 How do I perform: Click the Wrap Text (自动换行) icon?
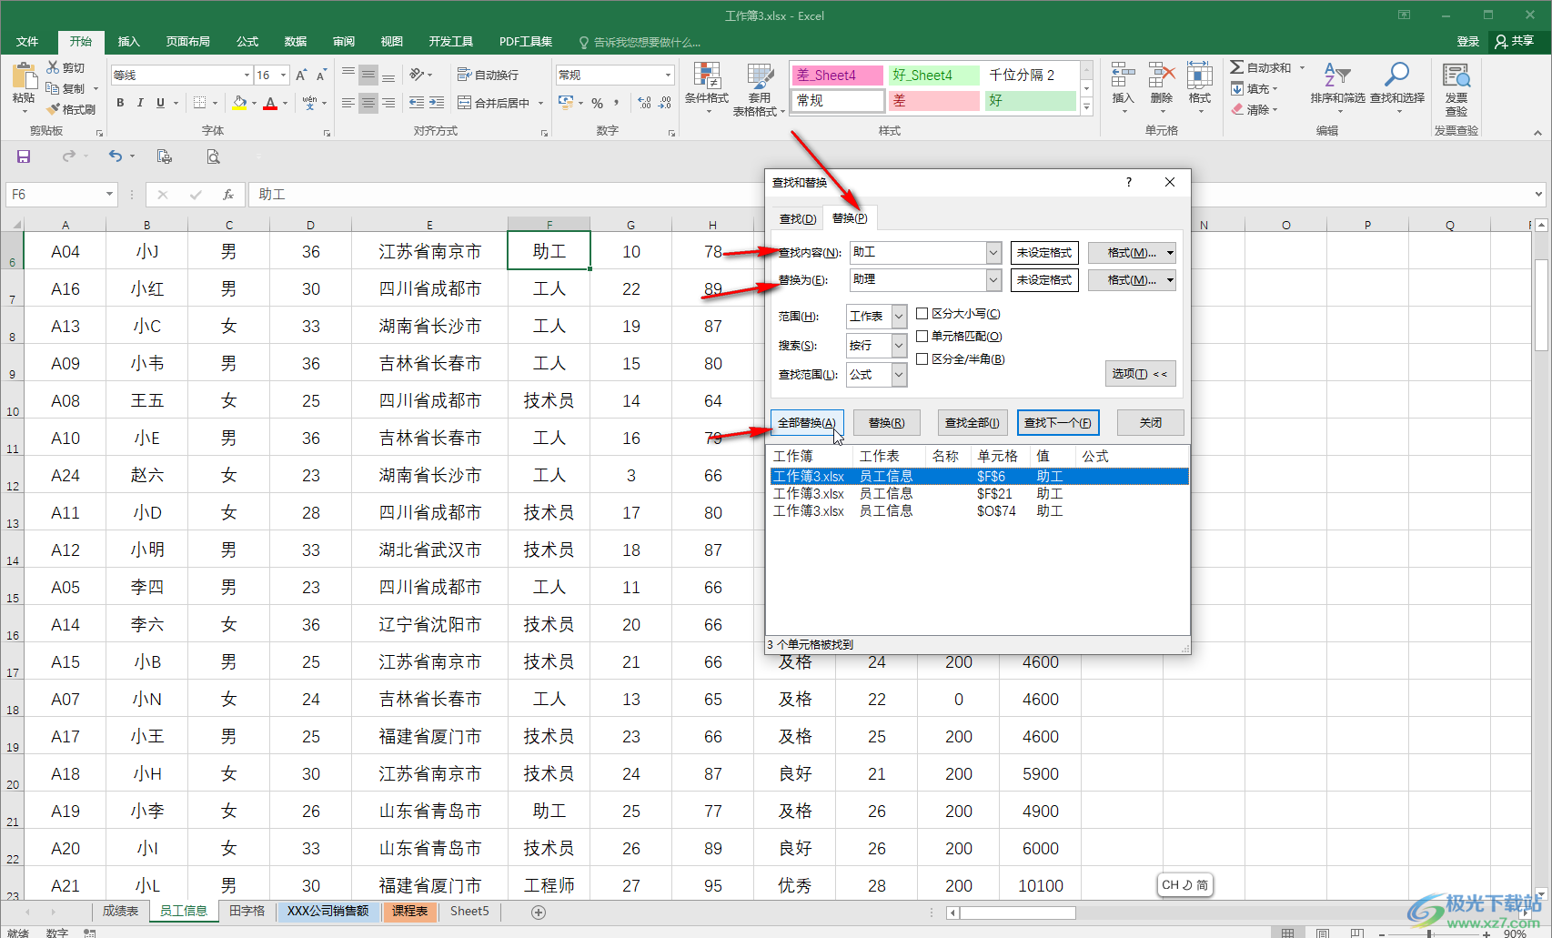[x=464, y=75]
